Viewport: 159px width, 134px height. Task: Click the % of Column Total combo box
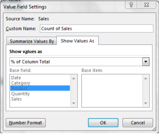point(79,62)
